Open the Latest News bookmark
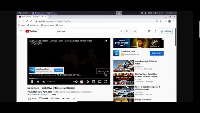This screenshot has height=113, width=200. point(48,25)
